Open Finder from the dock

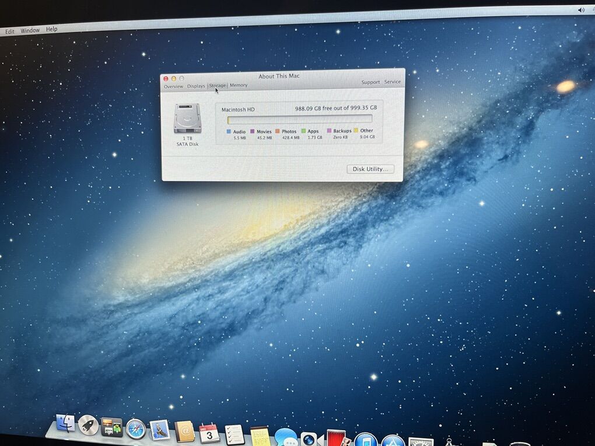65,424
